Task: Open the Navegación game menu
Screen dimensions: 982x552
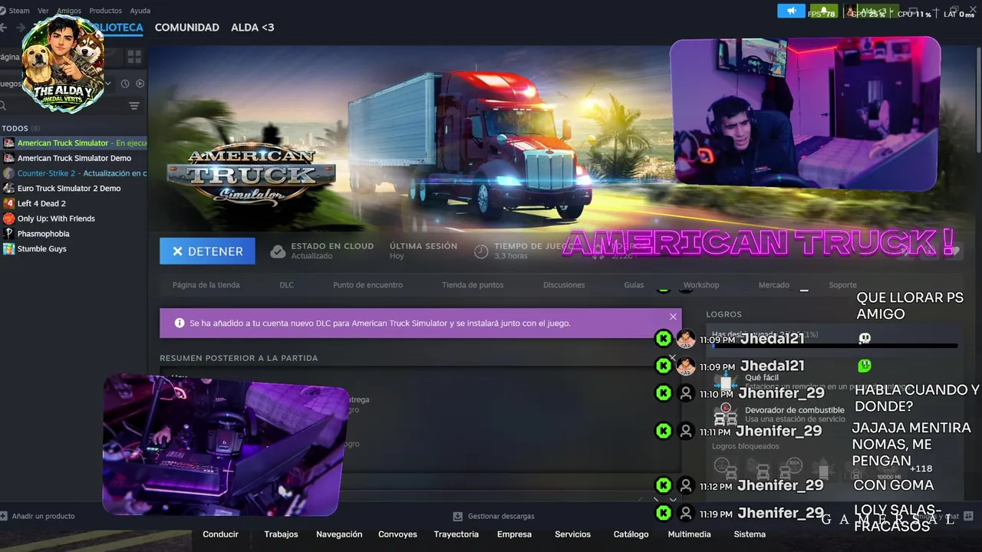Action: [339, 534]
